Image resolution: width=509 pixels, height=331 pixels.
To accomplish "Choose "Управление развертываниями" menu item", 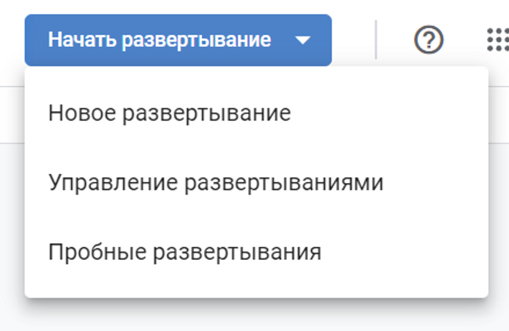I will tap(216, 183).
